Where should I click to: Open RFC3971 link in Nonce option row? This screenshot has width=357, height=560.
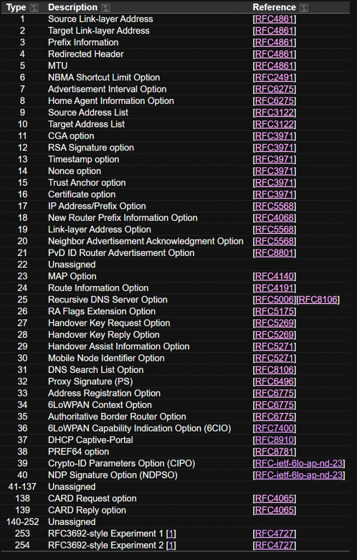[274, 171]
